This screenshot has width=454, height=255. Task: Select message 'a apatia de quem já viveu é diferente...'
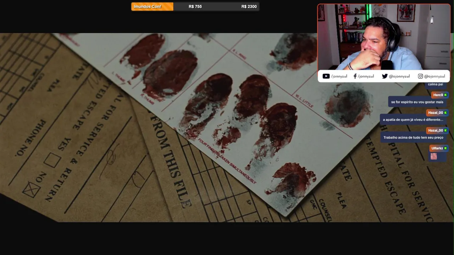tap(413, 120)
